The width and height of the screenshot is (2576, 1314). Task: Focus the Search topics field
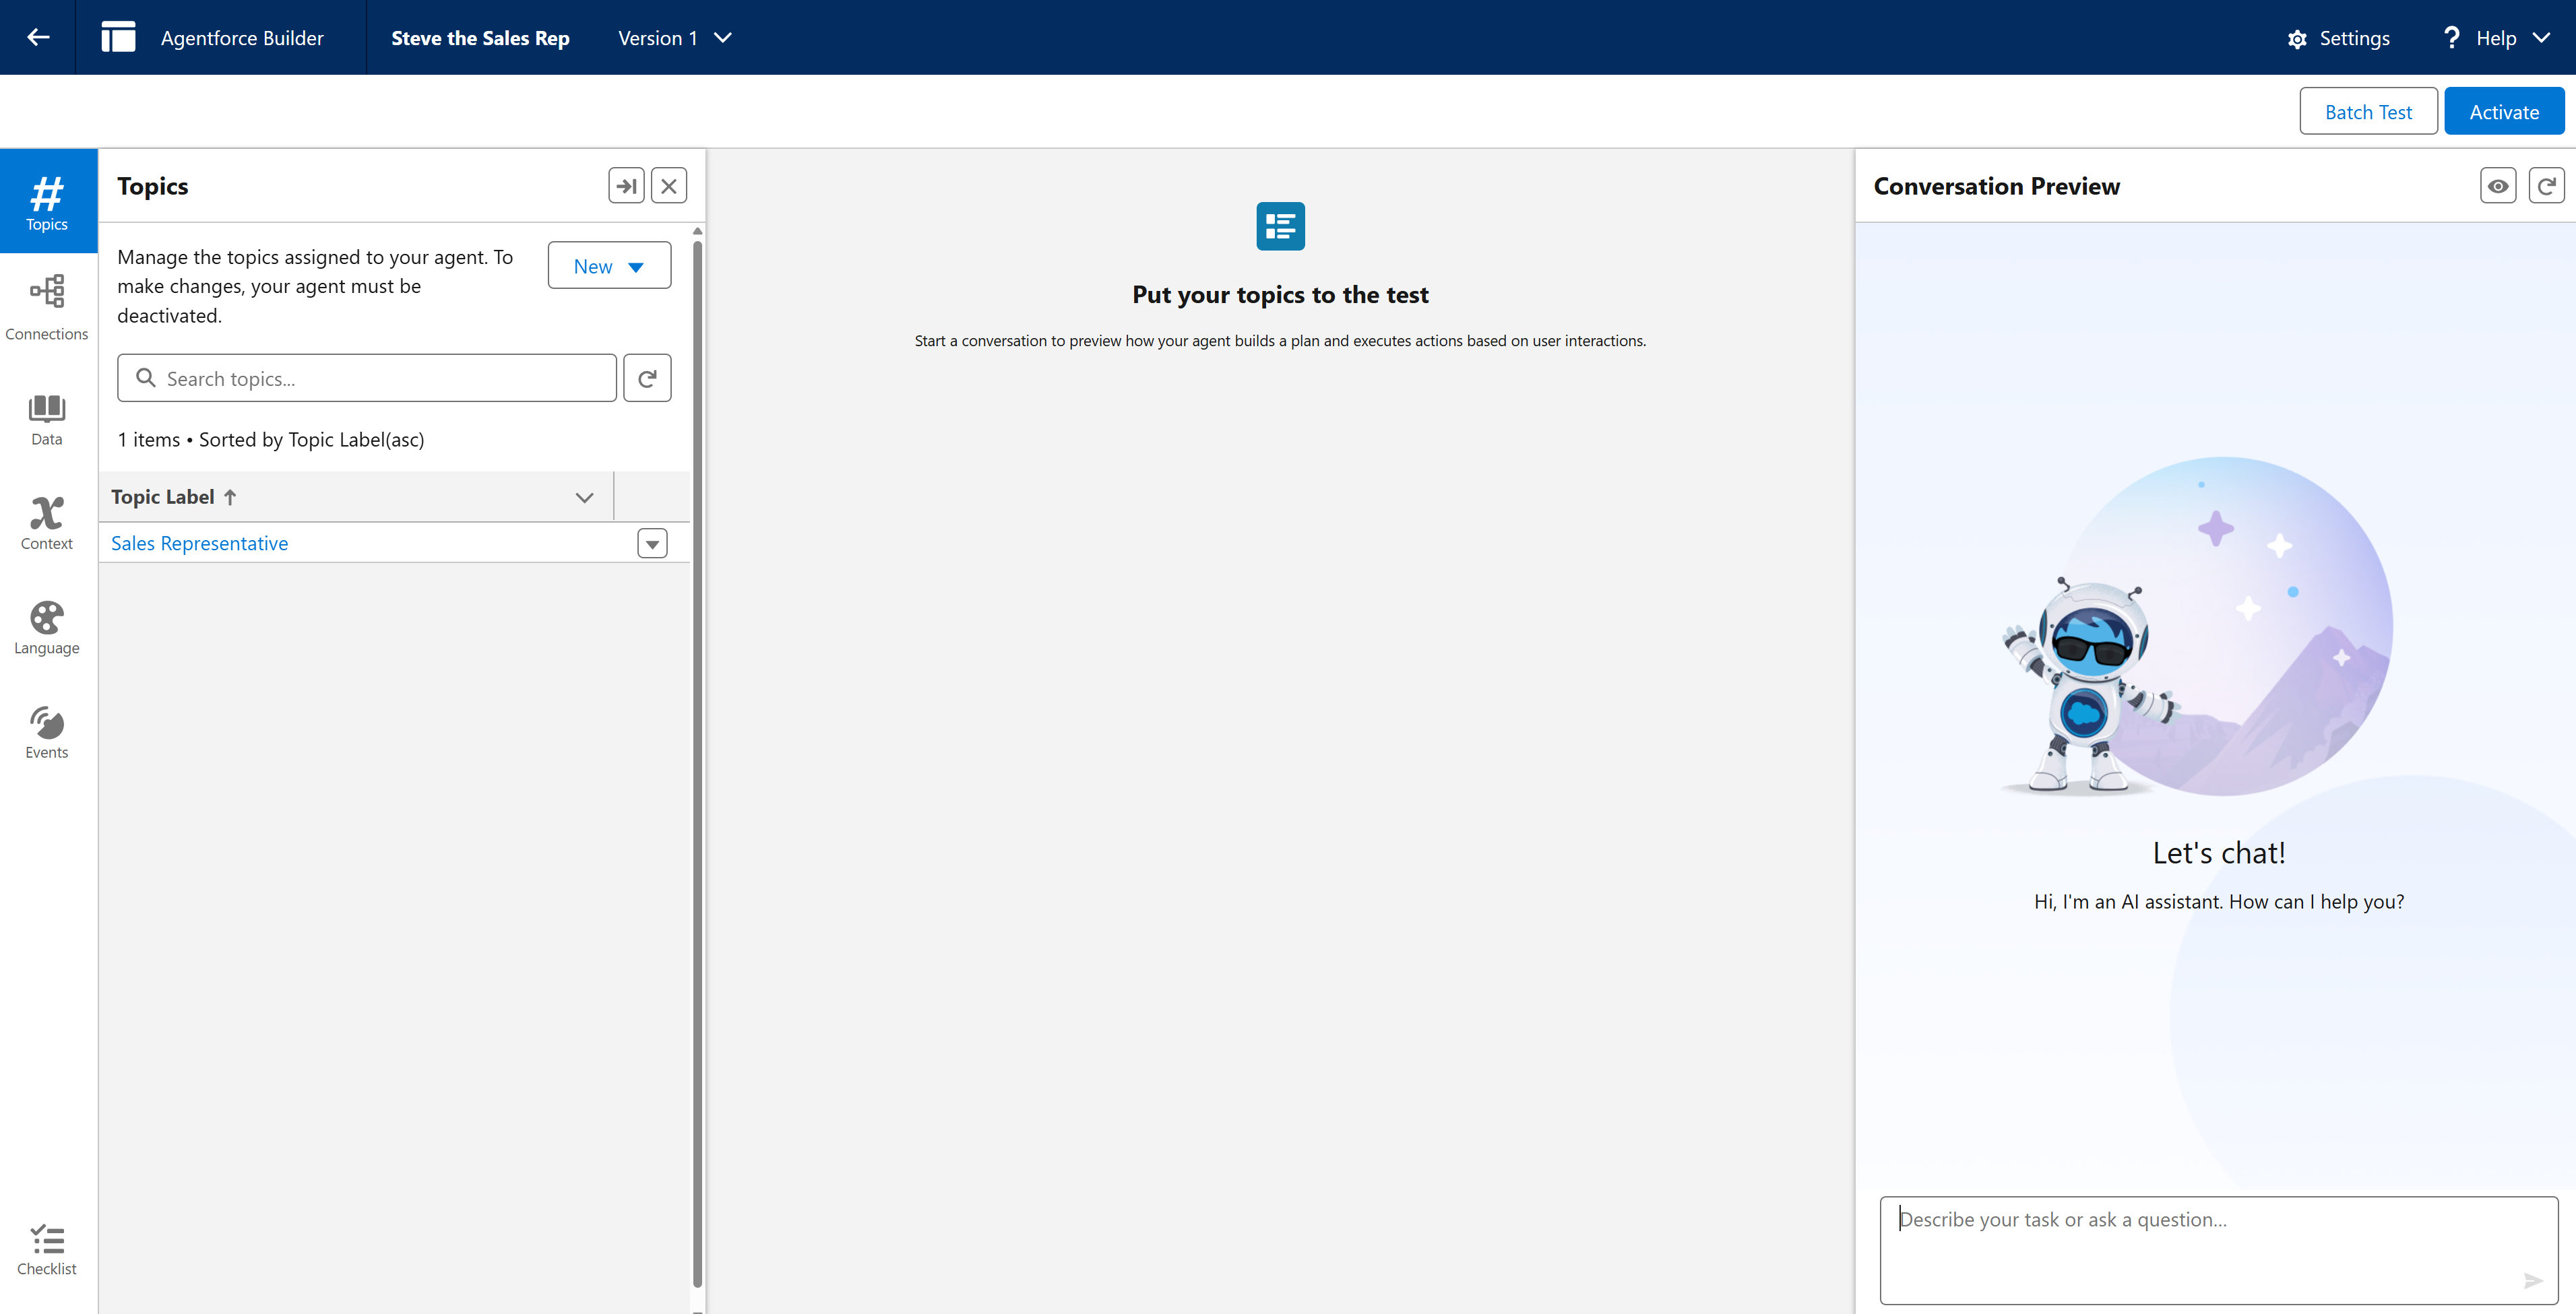367,379
